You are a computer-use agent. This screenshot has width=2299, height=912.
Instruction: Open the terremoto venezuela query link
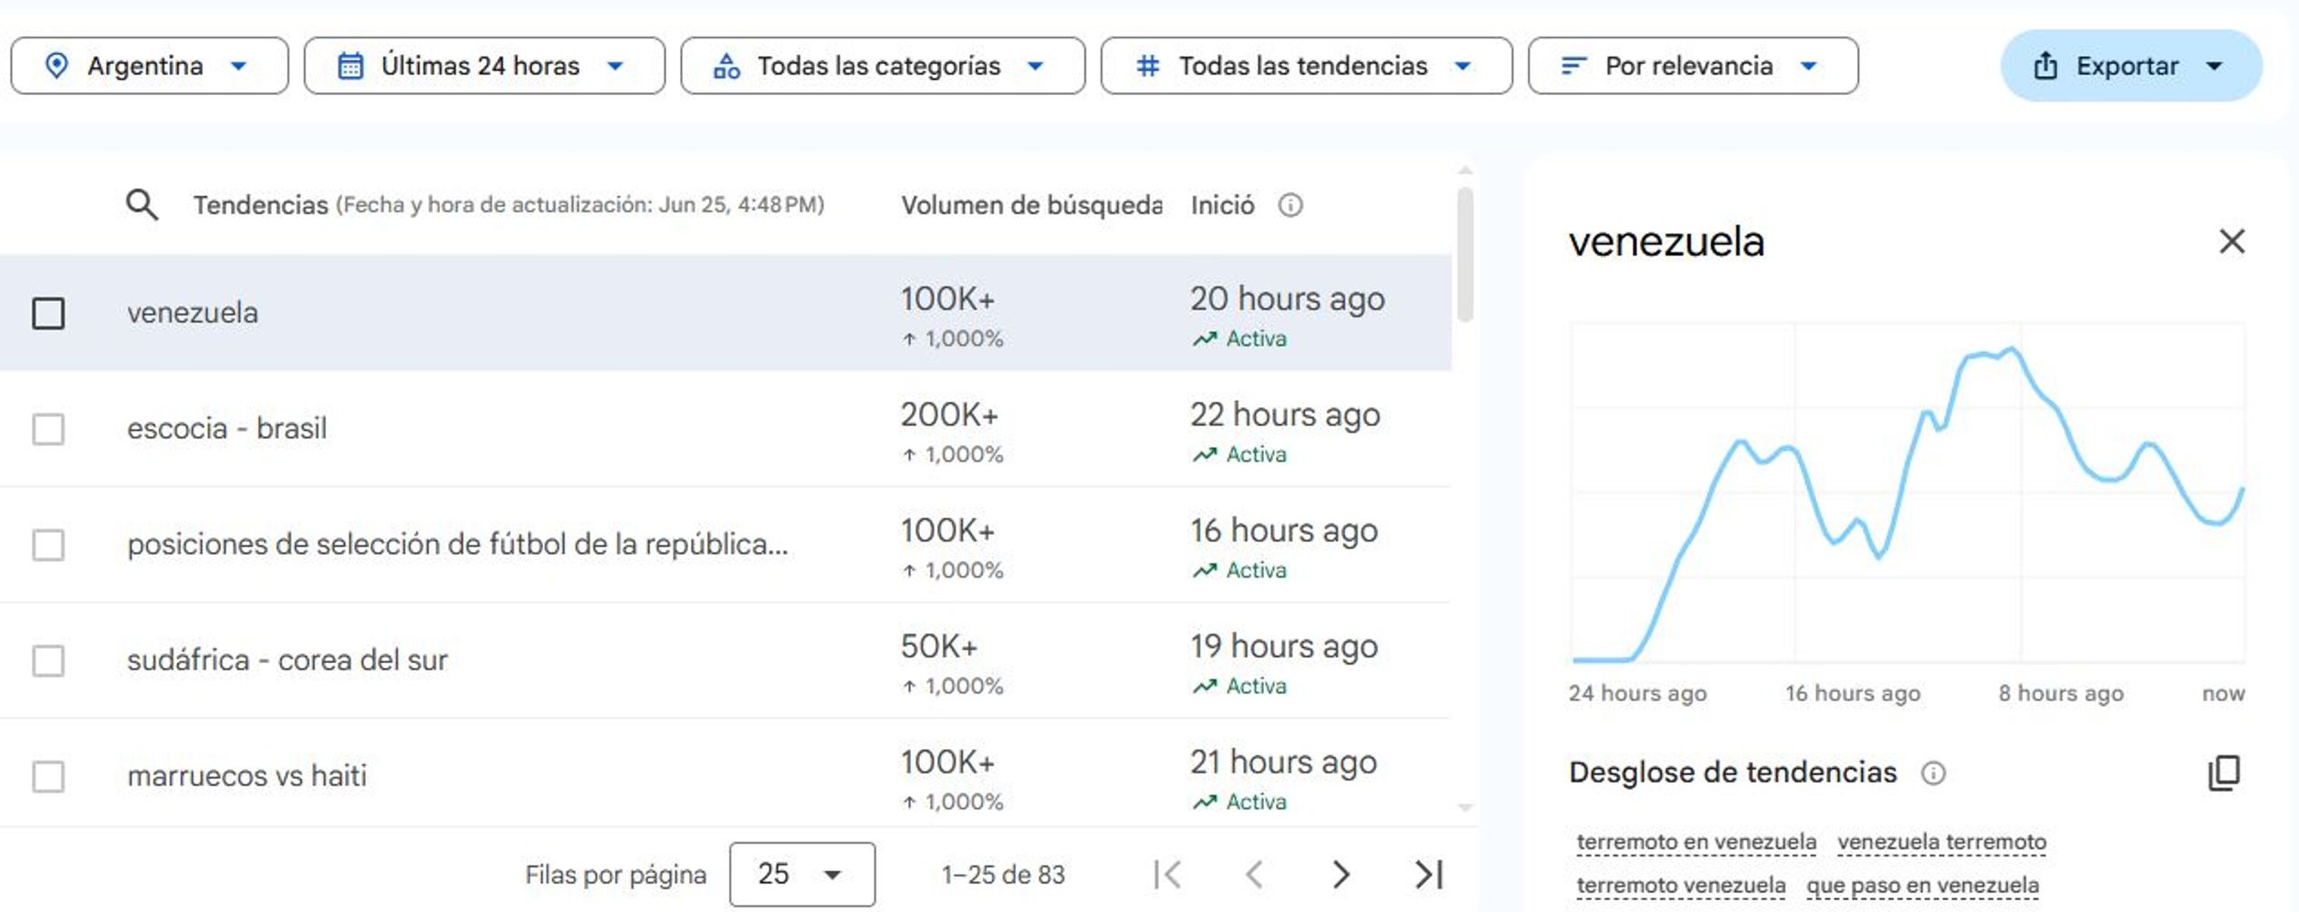coord(1680,885)
